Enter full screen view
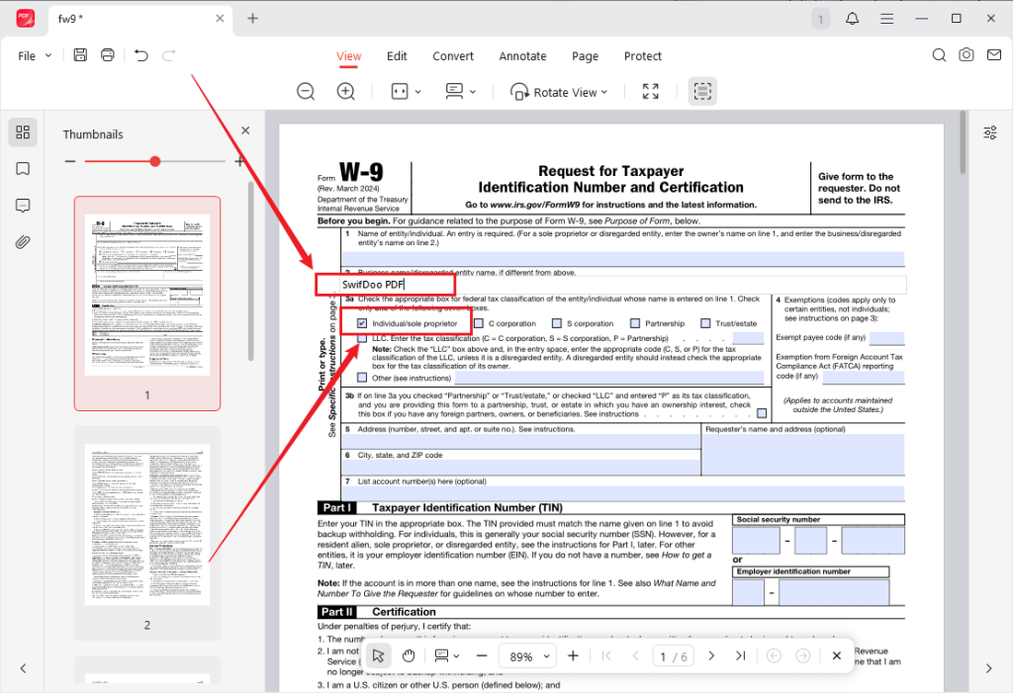The height and width of the screenshot is (693, 1013). [651, 91]
